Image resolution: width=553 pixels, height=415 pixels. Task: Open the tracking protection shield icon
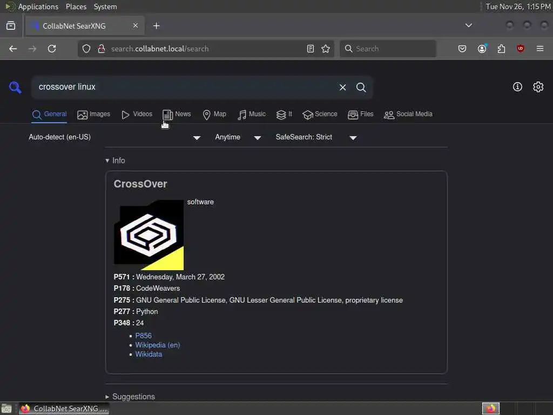tap(86, 49)
